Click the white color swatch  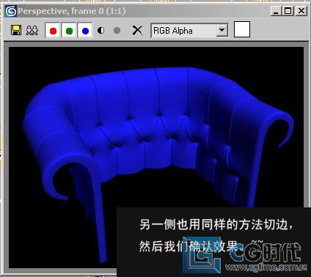pyautogui.click(x=242, y=29)
